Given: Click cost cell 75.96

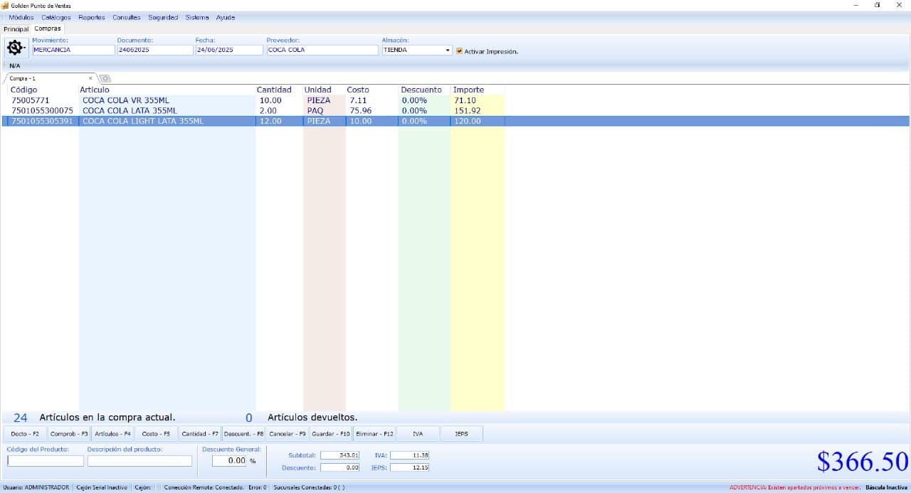Looking at the screenshot, I should [x=361, y=111].
